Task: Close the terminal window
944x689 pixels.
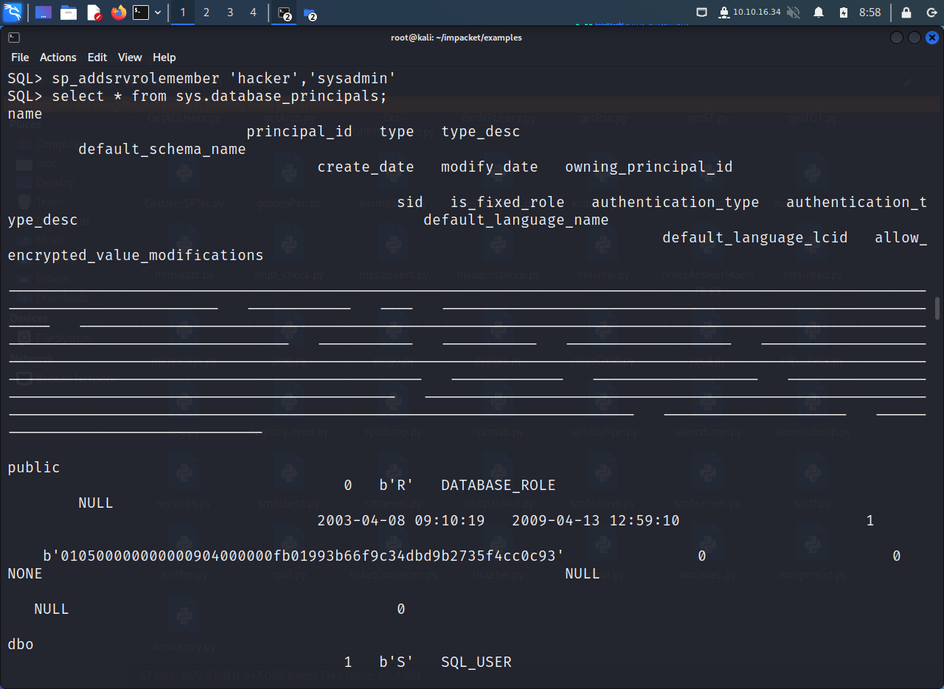Action: tap(932, 38)
